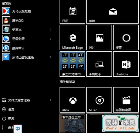Click the 文件资源管理器 folder icon
The height and width of the screenshot is (133, 140).
(4, 100)
